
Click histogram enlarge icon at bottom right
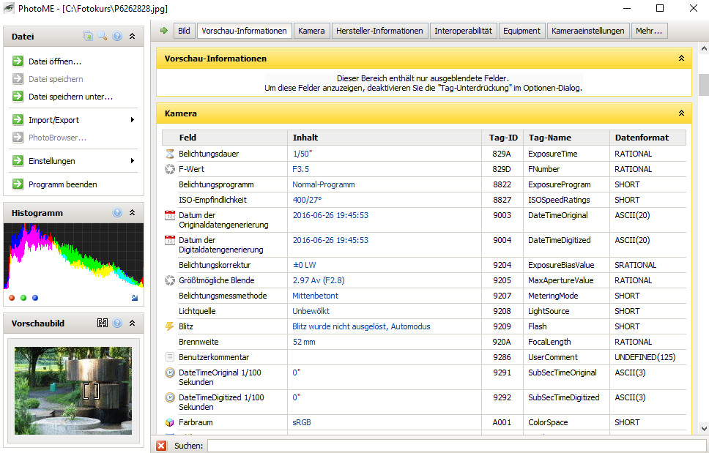point(135,298)
